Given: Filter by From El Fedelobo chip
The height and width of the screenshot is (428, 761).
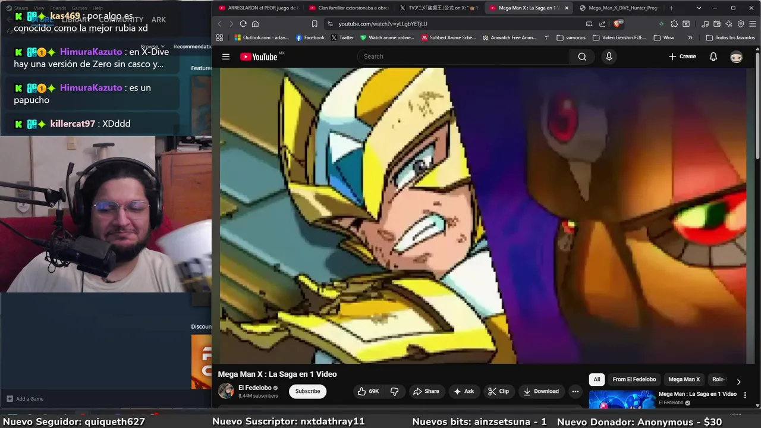Looking at the screenshot, I should tap(634, 379).
